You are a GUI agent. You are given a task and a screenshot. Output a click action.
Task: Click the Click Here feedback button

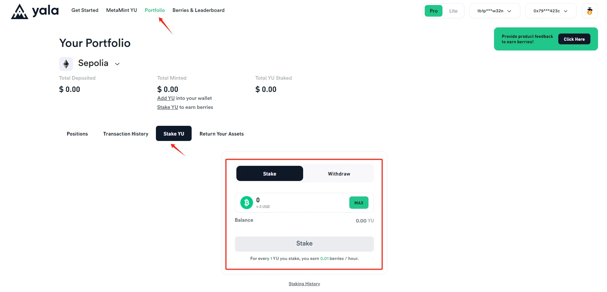pyautogui.click(x=574, y=39)
